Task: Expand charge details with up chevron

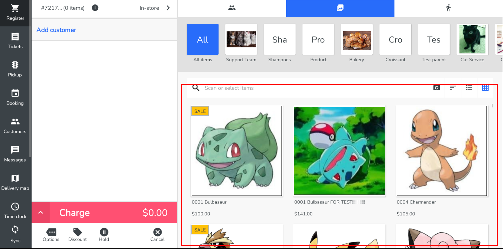Action: (41, 212)
